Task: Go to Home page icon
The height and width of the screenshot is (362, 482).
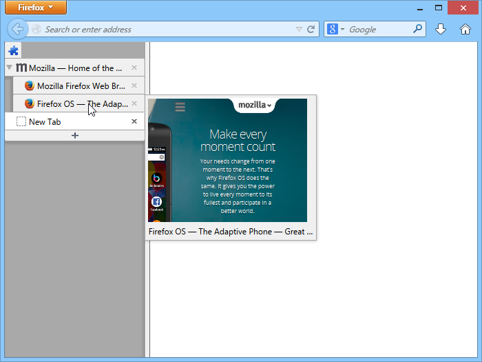Action: pos(465,29)
